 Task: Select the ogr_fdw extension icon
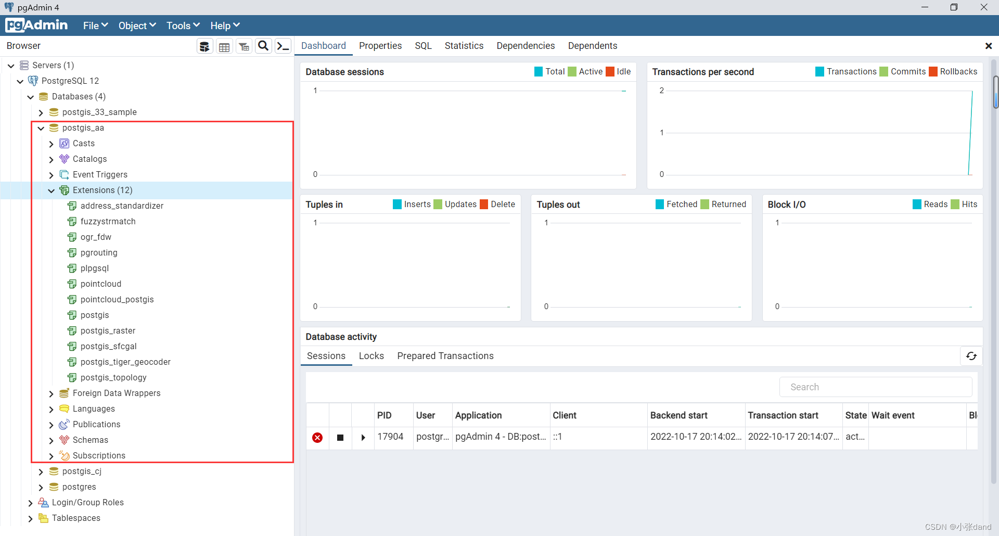coord(72,237)
